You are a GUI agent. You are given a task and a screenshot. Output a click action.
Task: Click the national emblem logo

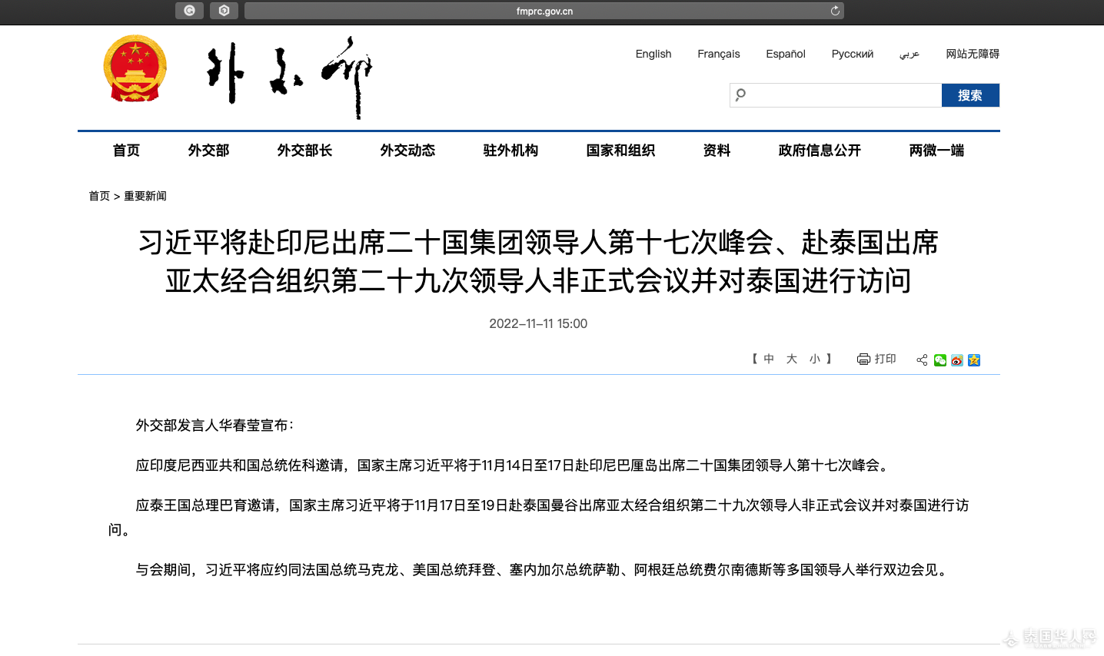click(135, 69)
